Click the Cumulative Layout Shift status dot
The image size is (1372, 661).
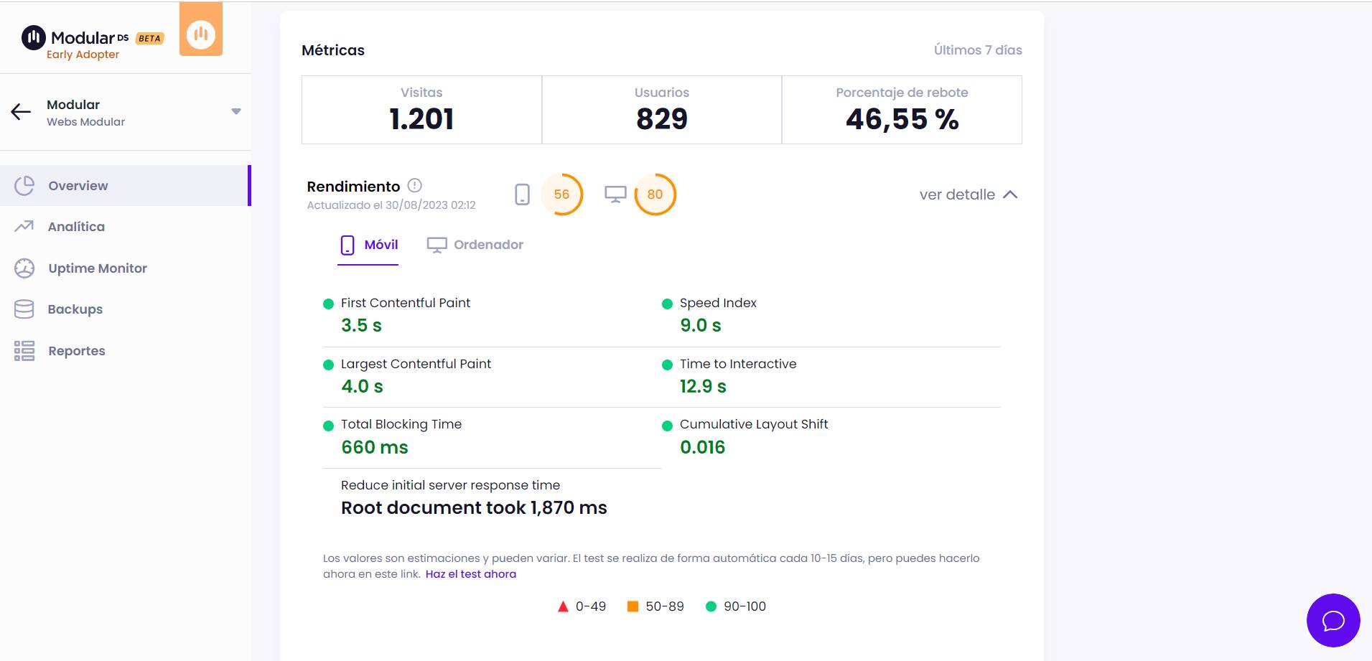pyautogui.click(x=666, y=424)
